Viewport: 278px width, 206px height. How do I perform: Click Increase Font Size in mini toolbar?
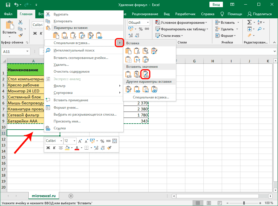click(x=80, y=141)
